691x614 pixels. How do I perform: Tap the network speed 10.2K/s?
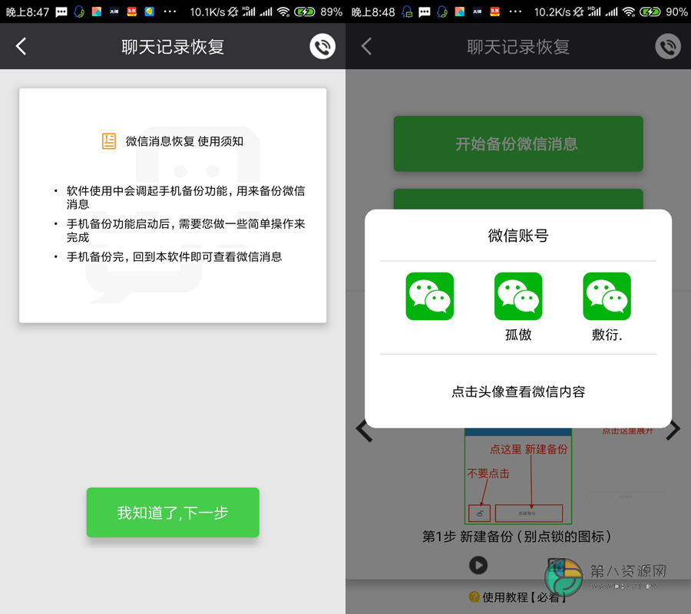[x=552, y=12]
